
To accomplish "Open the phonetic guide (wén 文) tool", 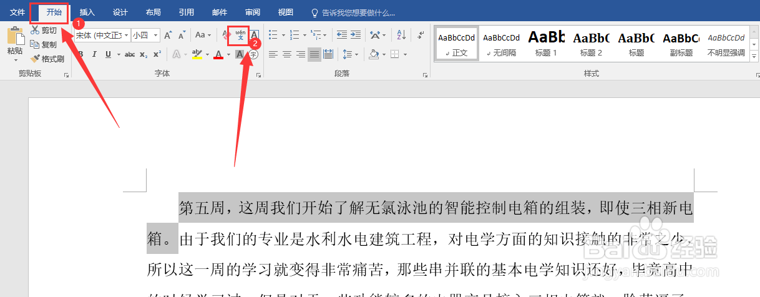I will click(x=240, y=35).
